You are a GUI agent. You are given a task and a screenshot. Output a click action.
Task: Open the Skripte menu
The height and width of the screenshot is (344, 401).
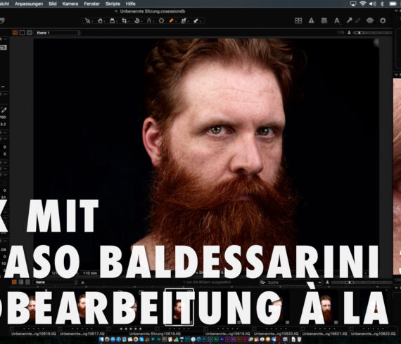113,4
